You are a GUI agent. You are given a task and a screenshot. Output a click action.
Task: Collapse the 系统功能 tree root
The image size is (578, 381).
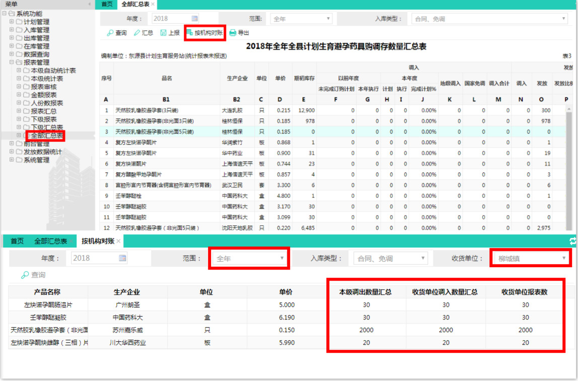click(x=5, y=14)
